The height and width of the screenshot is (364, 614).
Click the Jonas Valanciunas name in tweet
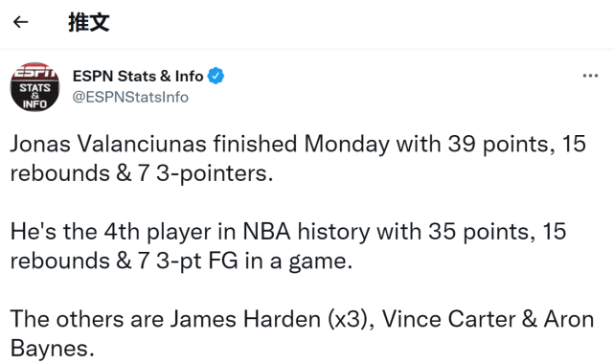point(108,144)
